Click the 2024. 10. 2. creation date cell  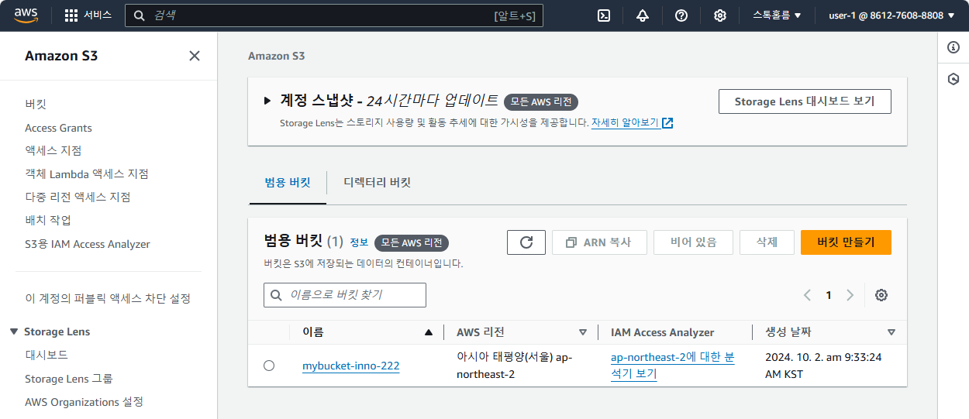click(x=823, y=366)
